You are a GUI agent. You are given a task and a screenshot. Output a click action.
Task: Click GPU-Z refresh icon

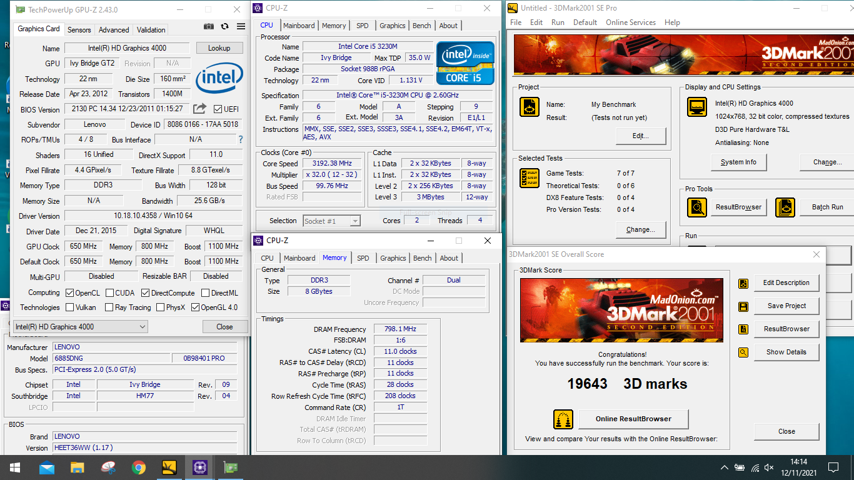pos(225,27)
